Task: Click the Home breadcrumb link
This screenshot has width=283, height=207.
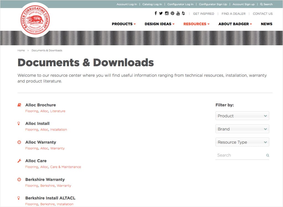Action: coord(21,50)
